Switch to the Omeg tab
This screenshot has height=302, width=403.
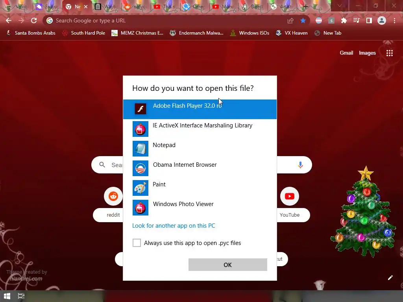[194, 7]
